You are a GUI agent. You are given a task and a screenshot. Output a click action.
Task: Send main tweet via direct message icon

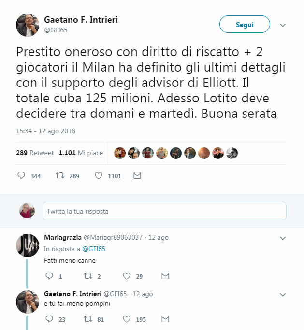pyautogui.click(x=137, y=176)
